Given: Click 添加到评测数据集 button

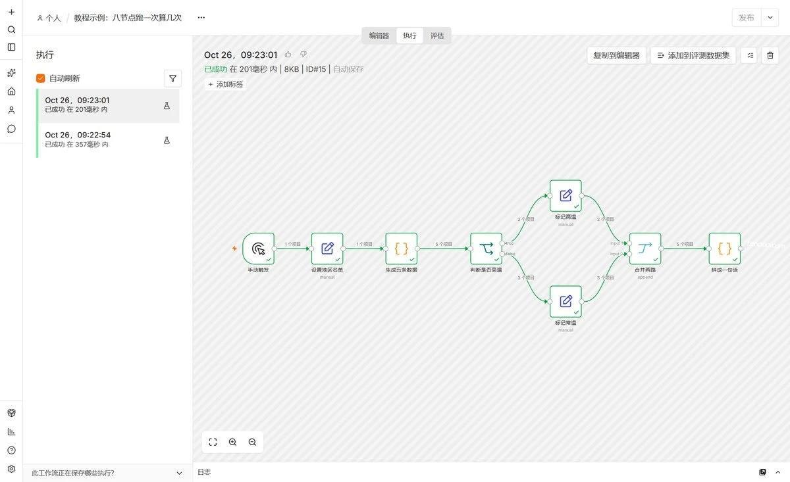Looking at the screenshot, I should 693,55.
